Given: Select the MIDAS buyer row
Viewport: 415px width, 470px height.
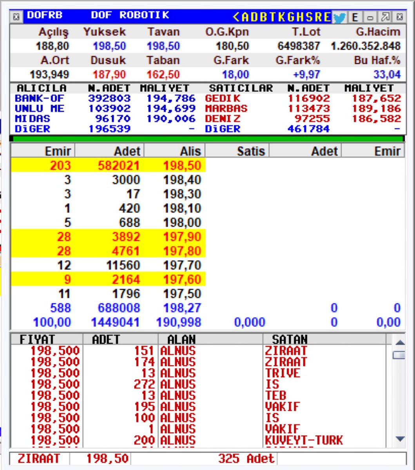Looking at the screenshot, I should [105, 119].
